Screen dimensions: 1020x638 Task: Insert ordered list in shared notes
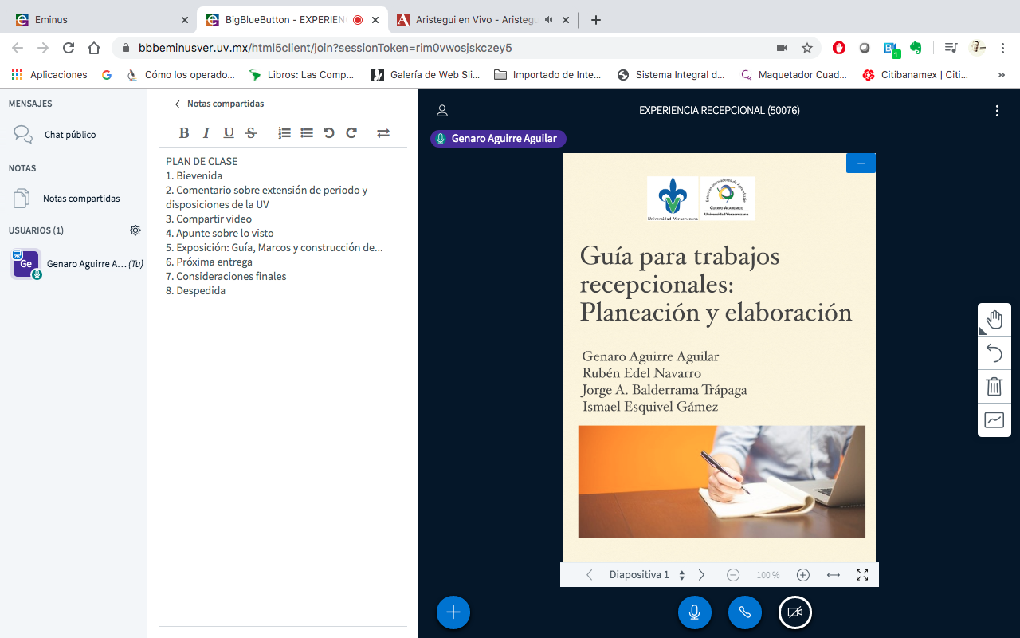[x=284, y=133]
